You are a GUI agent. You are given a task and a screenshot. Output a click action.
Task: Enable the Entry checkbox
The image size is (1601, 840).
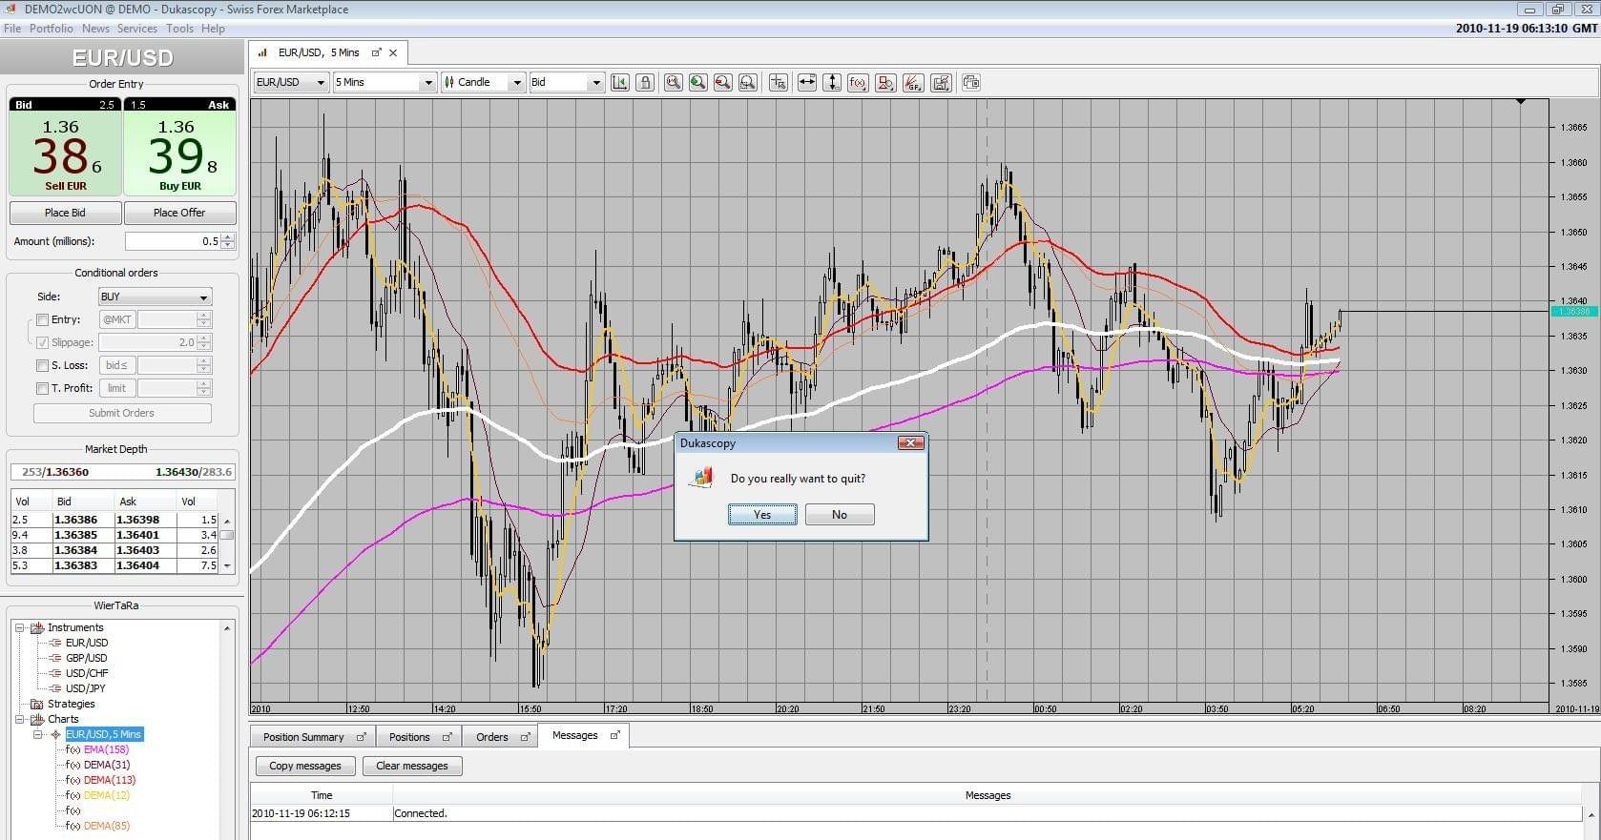[42, 319]
